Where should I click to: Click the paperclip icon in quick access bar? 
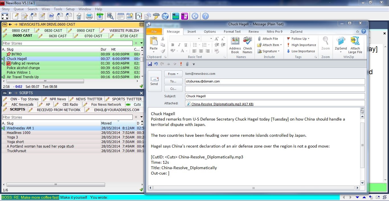187,64
